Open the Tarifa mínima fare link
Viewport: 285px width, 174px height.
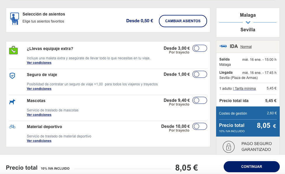245,89
